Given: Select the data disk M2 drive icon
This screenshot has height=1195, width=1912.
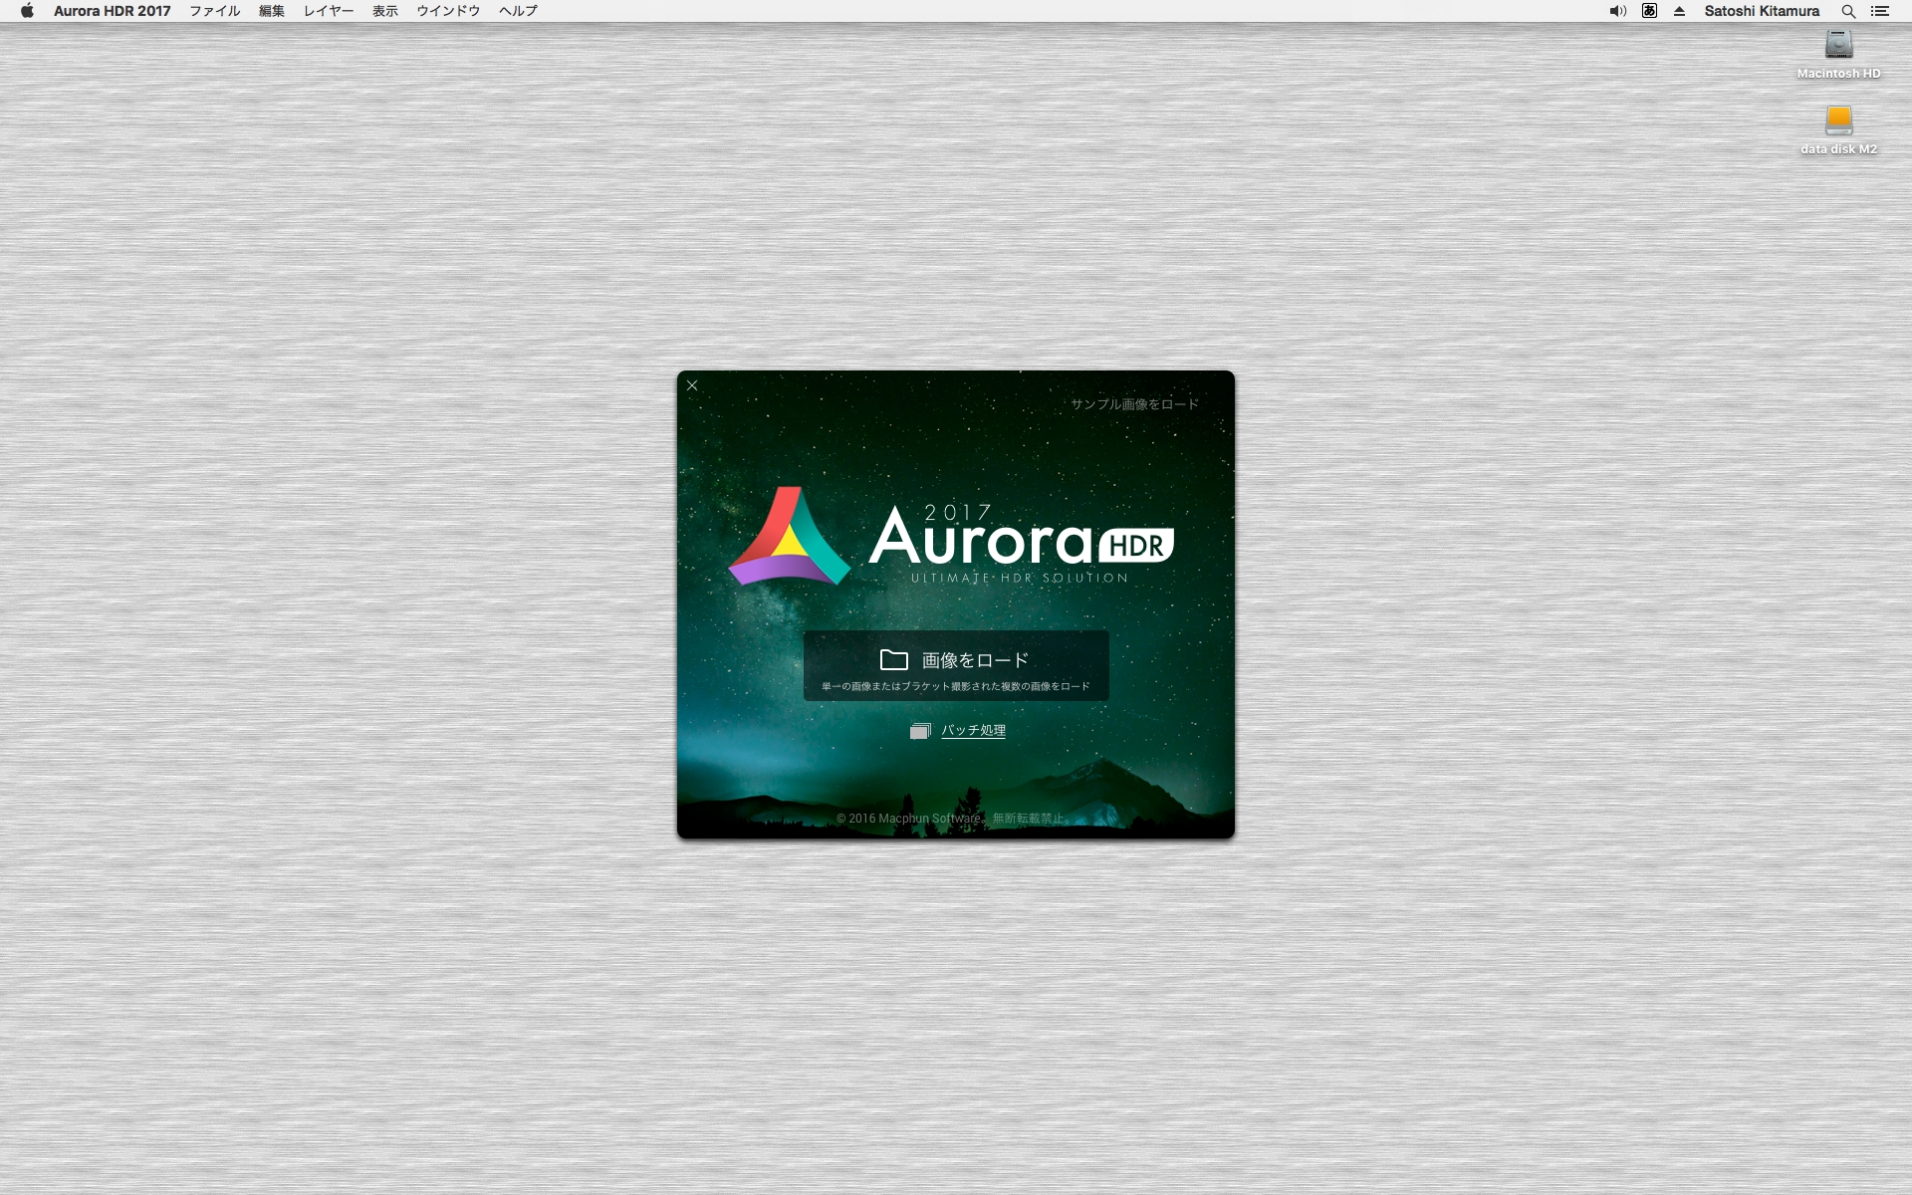Looking at the screenshot, I should click(x=1838, y=120).
